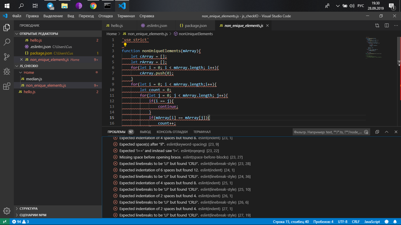Switch to the .eslintrc.json editor tab
The image size is (401, 225).
156,25
